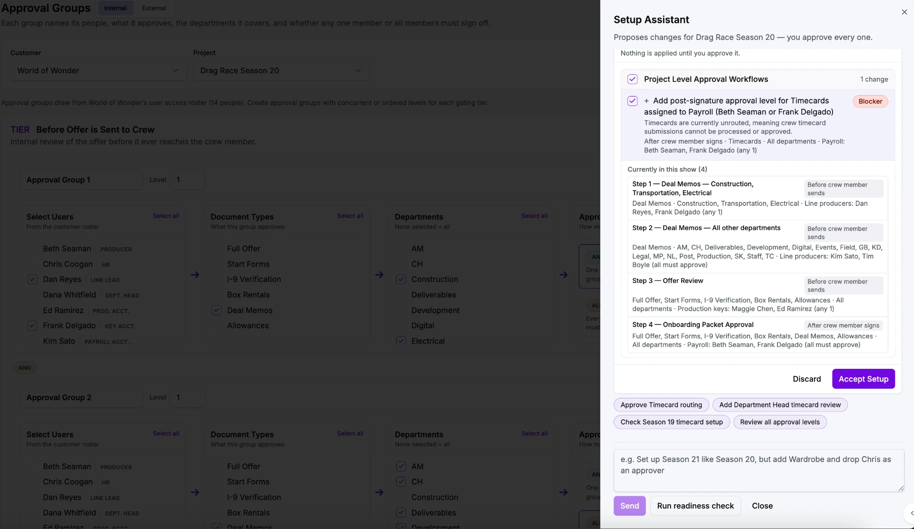914x529 pixels.
Task: Click the arrow after Approval Group 2 Select Users
Action: click(195, 492)
